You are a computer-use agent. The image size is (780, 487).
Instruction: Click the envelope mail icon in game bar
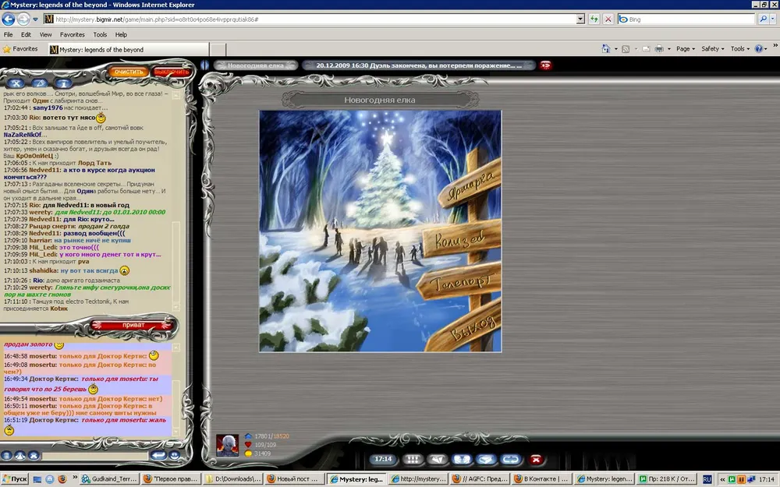(487, 460)
